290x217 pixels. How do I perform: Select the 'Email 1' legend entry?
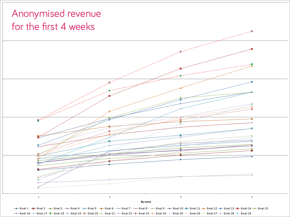(x=21, y=208)
